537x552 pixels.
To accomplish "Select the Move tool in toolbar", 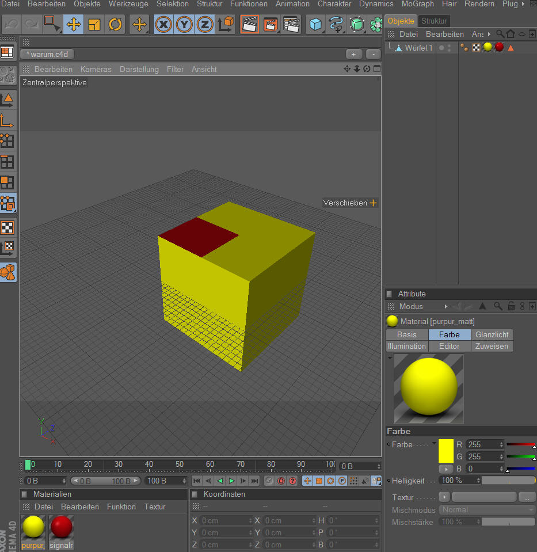I will pyautogui.click(x=74, y=25).
